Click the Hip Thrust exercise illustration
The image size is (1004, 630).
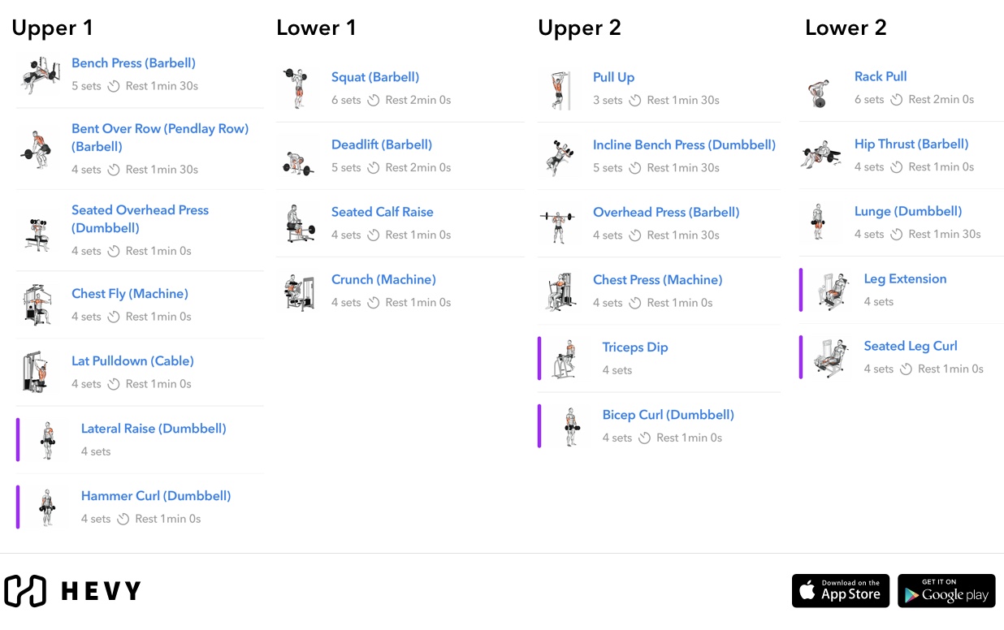(823, 155)
